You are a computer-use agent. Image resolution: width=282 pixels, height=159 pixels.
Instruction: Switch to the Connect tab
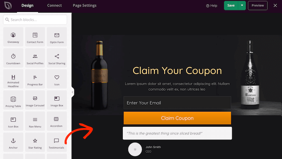54,5
